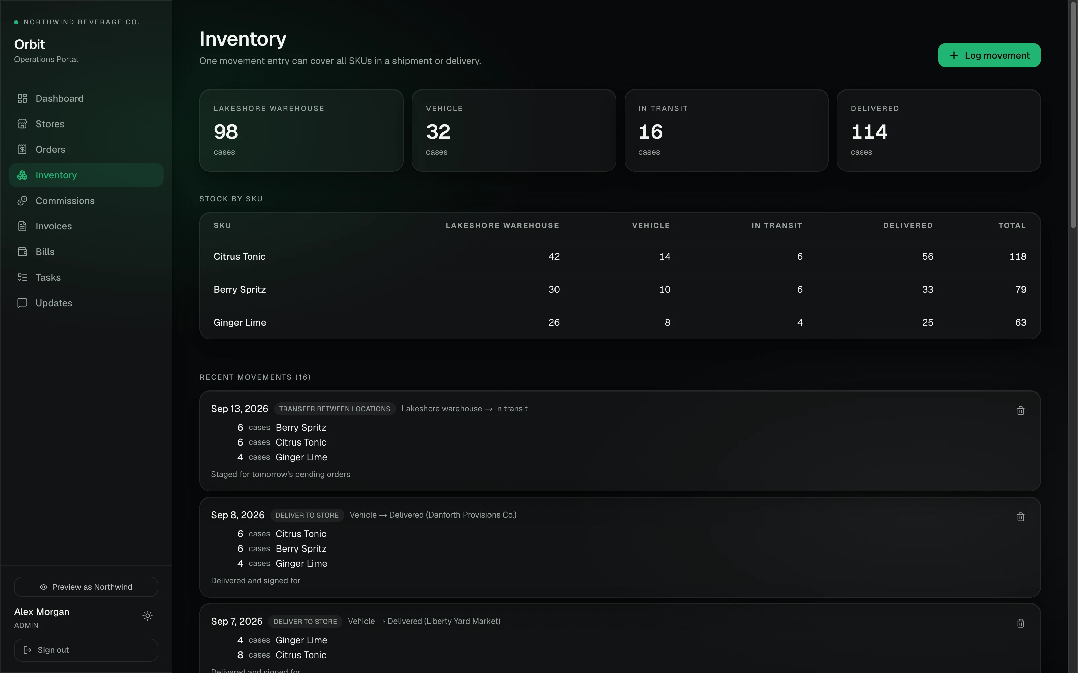Go to the Stores section
Viewport: 1078px width, 673px height.
tap(86, 124)
